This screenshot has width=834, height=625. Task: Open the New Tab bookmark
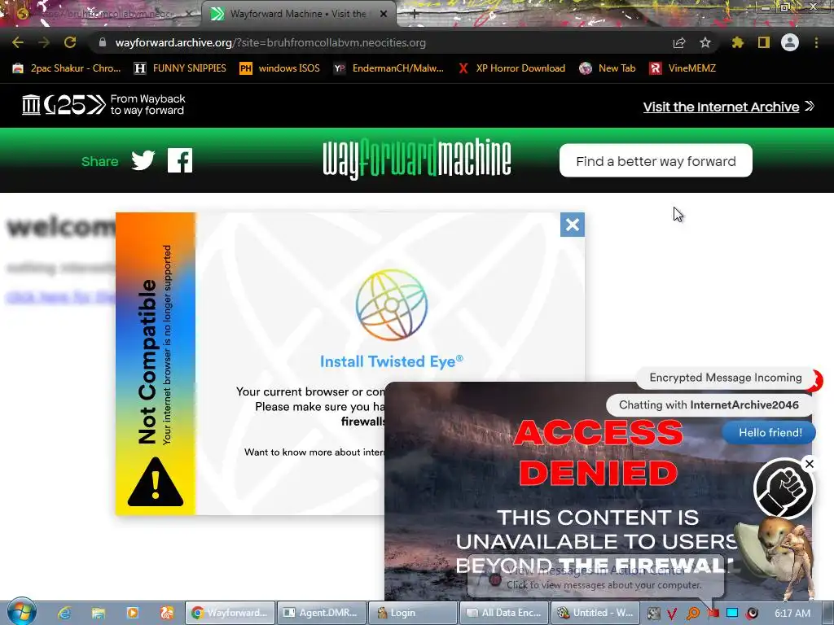608,68
